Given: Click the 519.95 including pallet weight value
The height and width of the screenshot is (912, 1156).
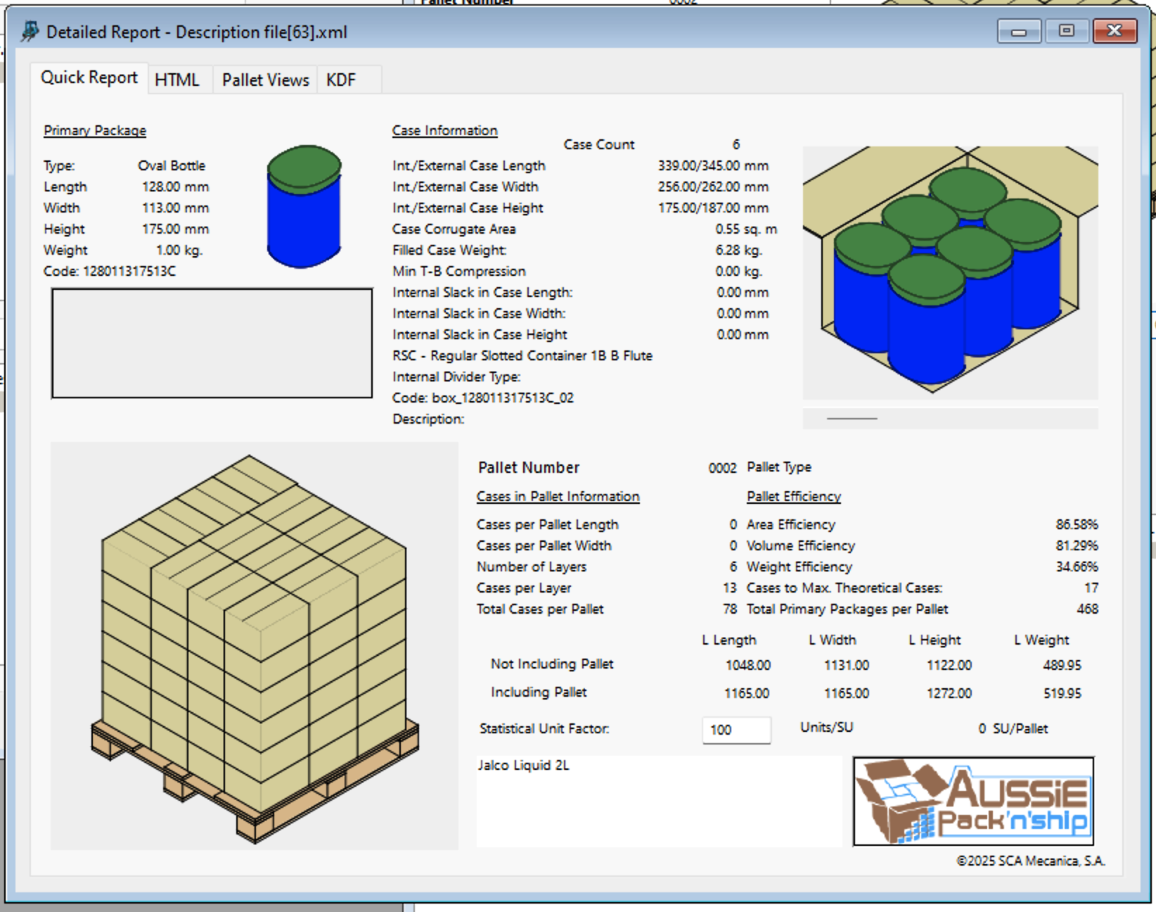Looking at the screenshot, I should tap(1062, 693).
